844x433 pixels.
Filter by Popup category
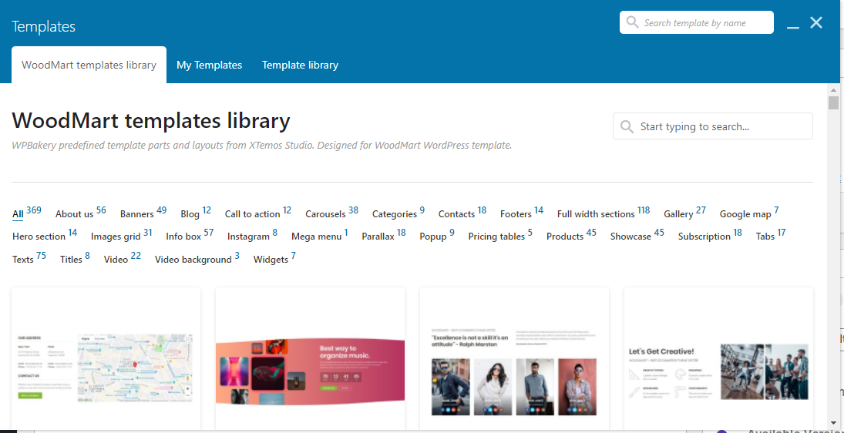click(x=437, y=236)
